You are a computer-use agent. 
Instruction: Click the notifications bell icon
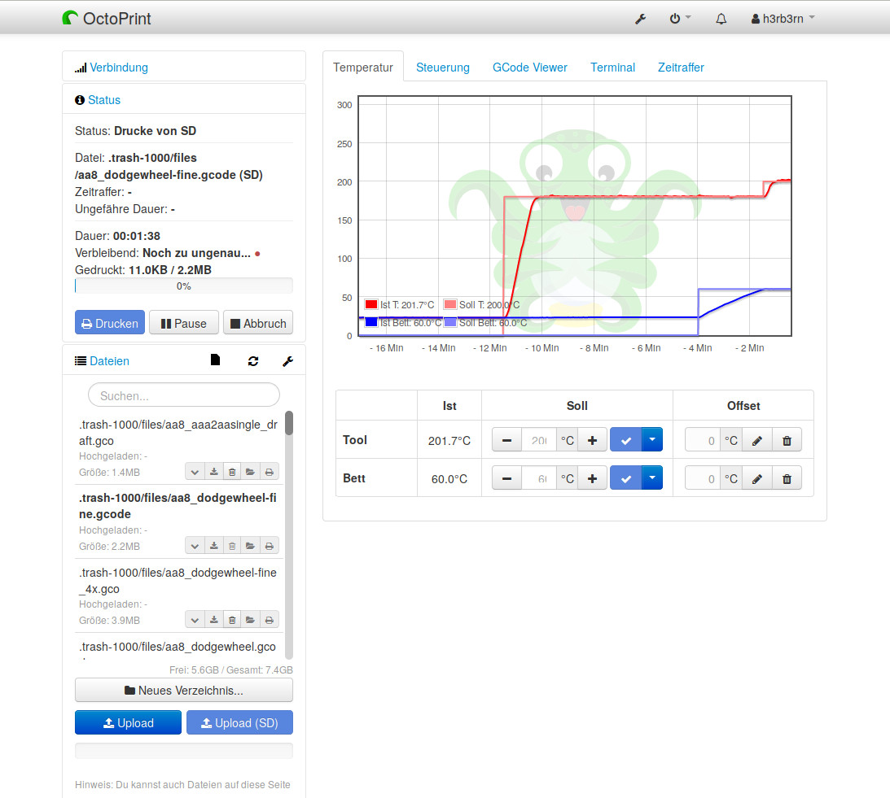point(721,19)
